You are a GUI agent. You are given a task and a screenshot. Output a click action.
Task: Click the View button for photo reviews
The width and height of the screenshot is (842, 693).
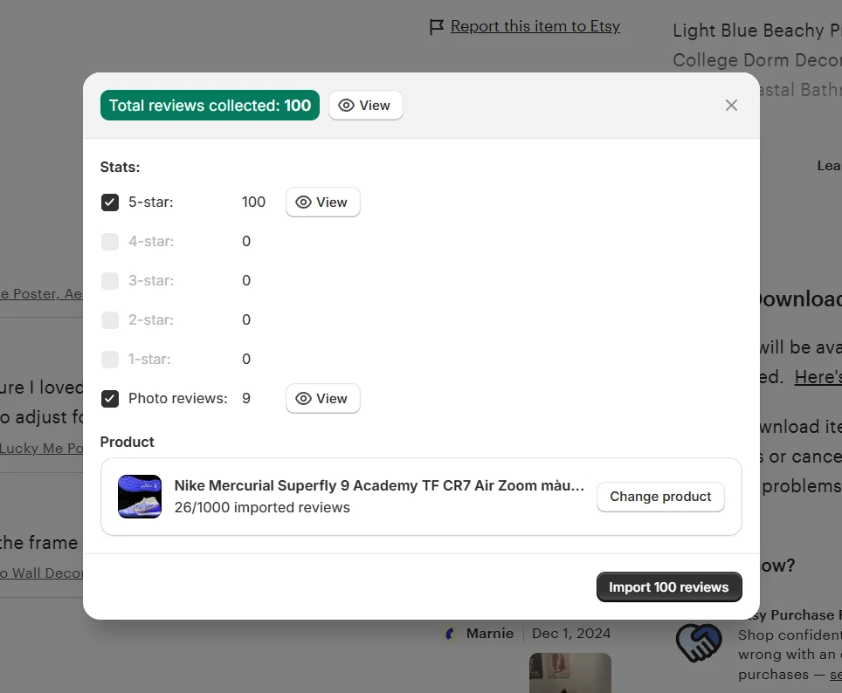click(x=322, y=399)
